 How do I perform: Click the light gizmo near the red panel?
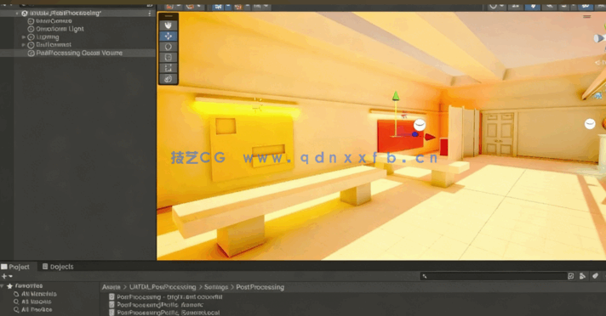(x=420, y=125)
